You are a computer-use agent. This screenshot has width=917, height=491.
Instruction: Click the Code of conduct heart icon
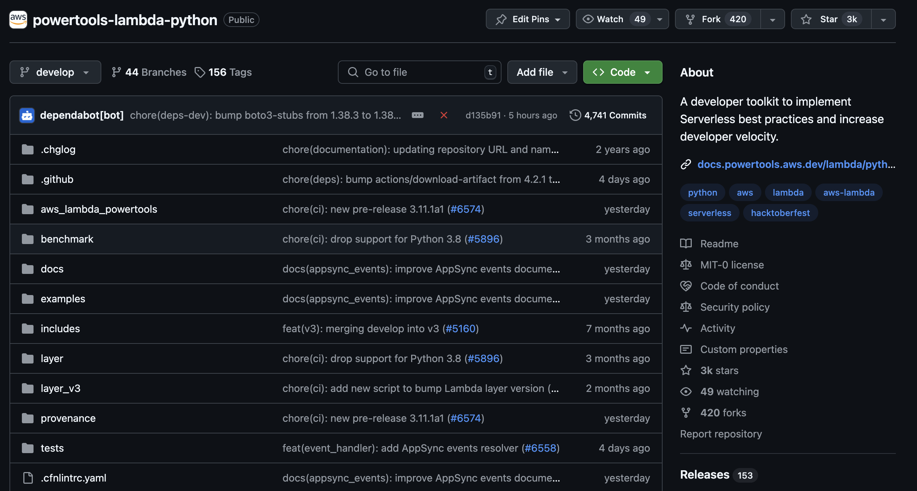[x=686, y=286]
